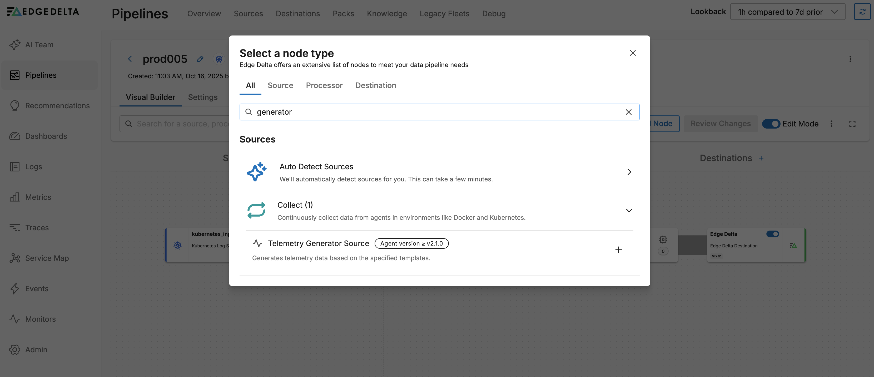Viewport: 874px width, 377px height.
Task: Switch to the Destination tab
Action: pos(375,85)
